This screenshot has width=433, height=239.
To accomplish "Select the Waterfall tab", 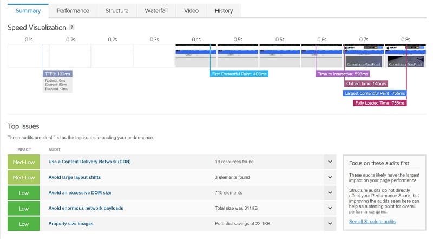I will (155, 10).
